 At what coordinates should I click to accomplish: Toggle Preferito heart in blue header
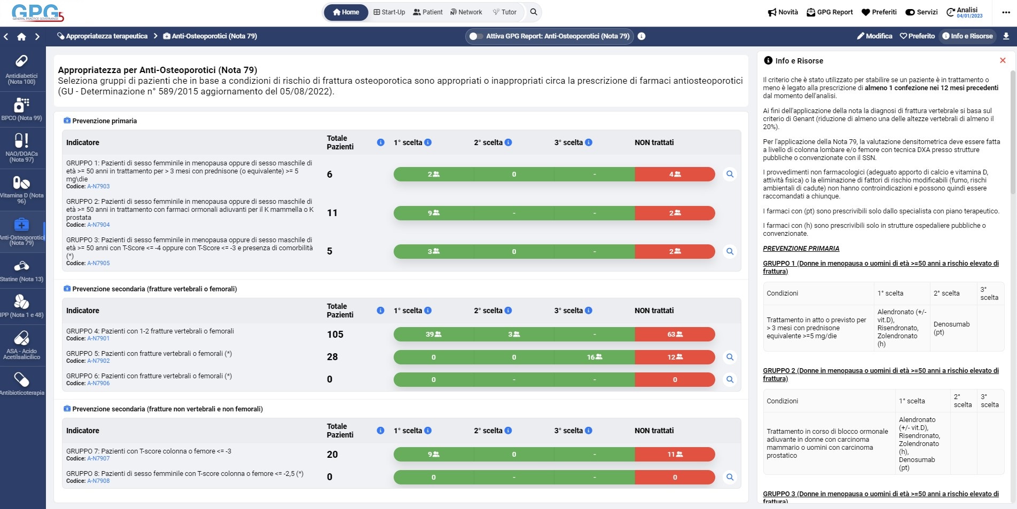coord(917,36)
